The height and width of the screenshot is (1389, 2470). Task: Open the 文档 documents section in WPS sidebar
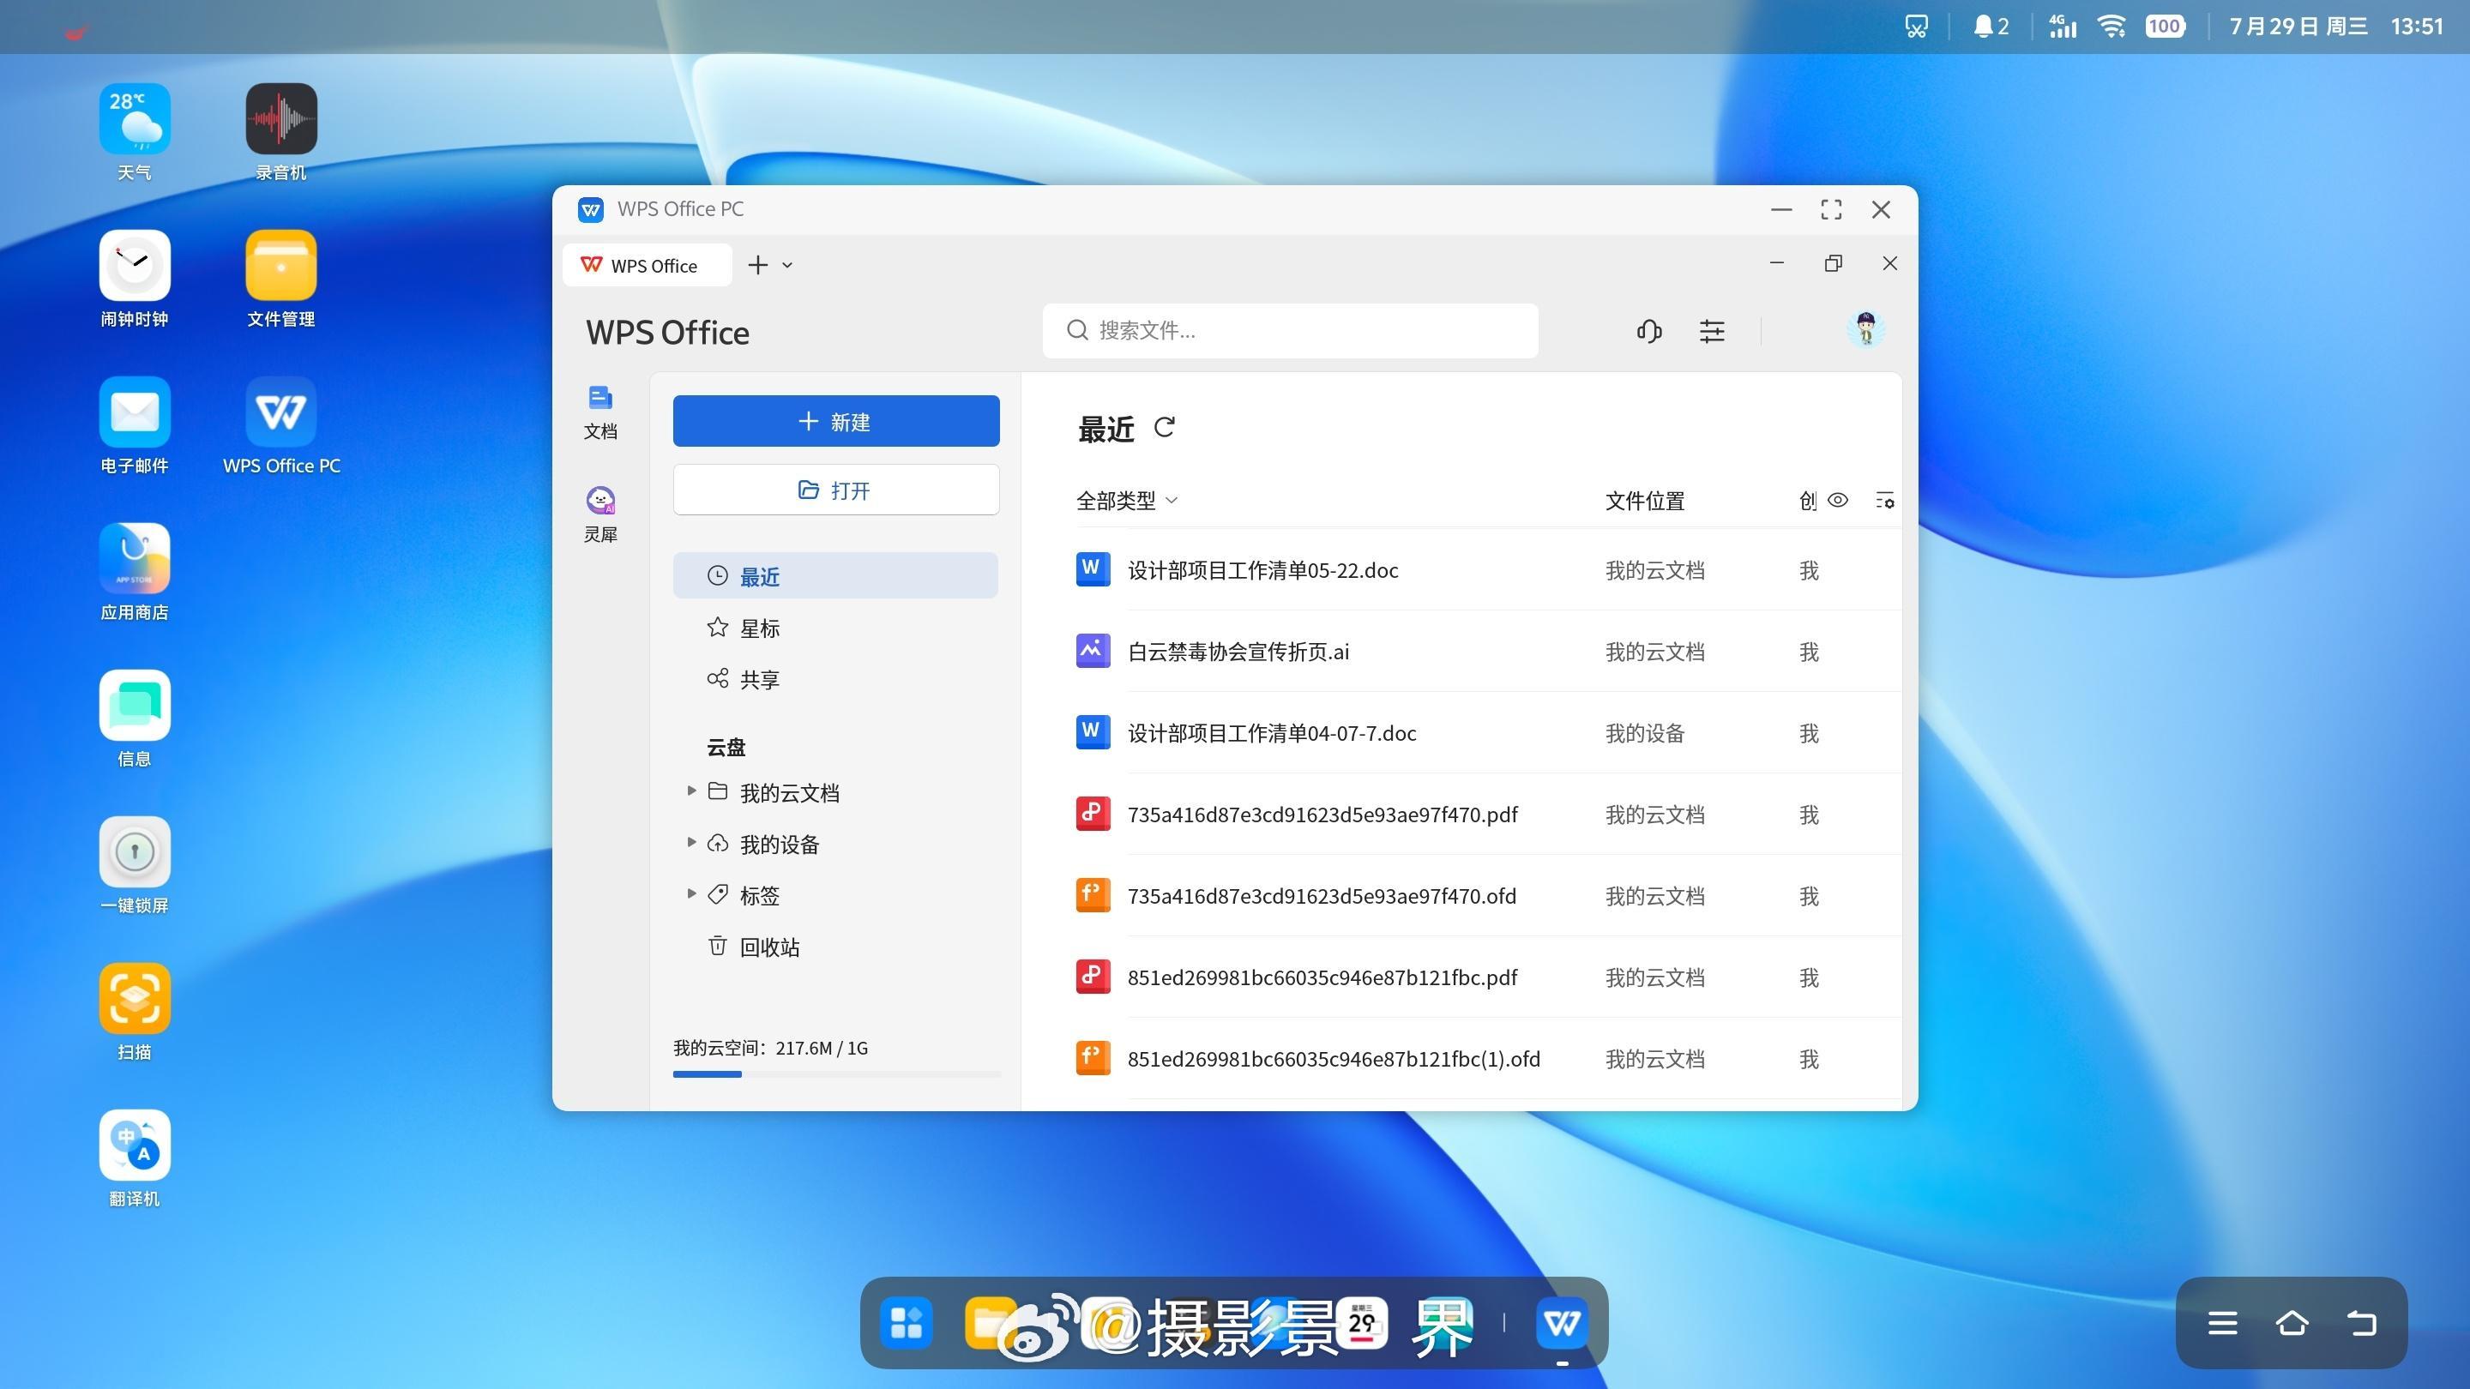tap(600, 412)
